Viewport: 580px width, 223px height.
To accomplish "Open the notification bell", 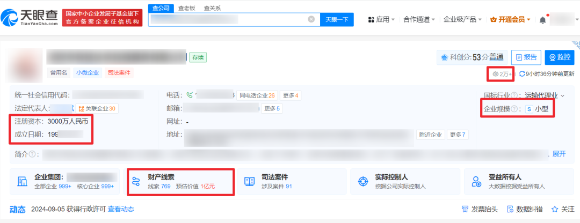I will [542, 20].
